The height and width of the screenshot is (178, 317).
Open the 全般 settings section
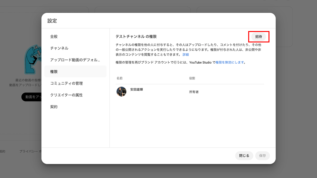click(x=75, y=36)
